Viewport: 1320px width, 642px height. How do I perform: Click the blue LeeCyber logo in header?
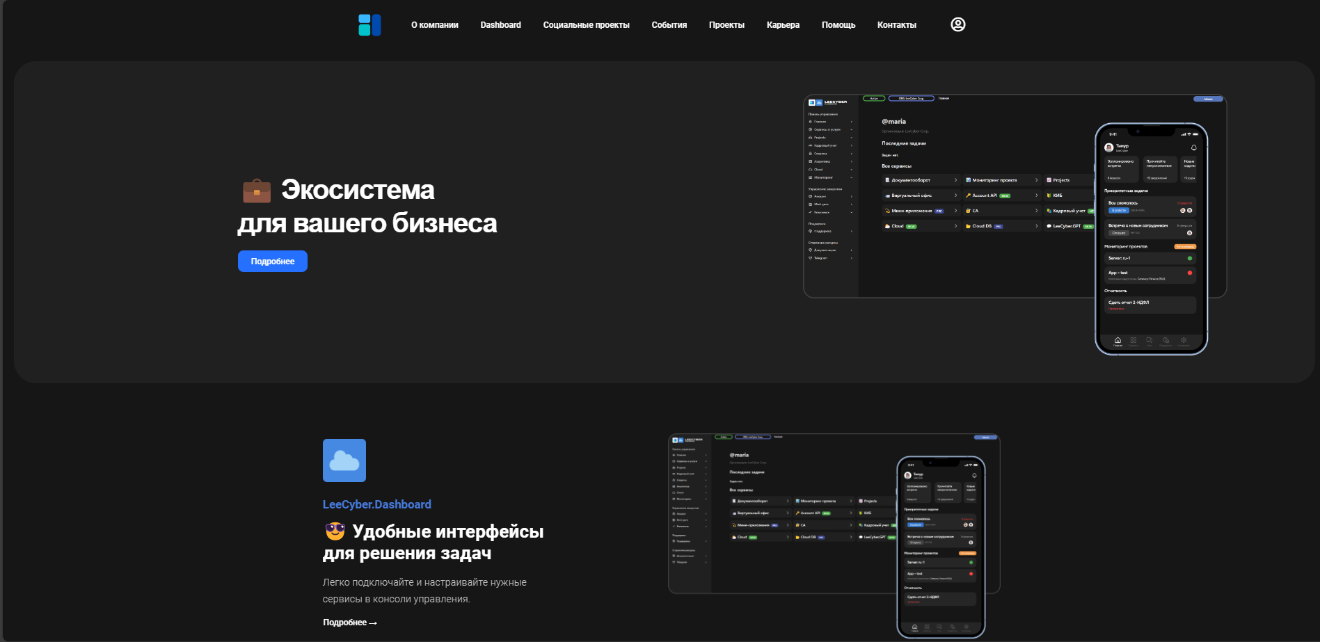(369, 25)
